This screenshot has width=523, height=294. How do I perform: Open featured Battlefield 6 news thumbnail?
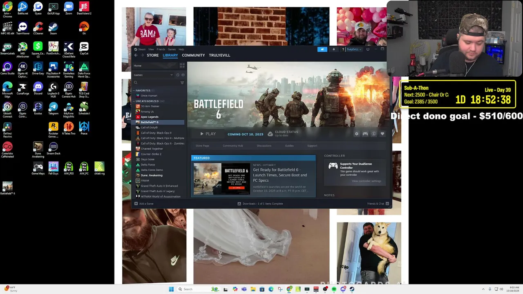coord(221,179)
